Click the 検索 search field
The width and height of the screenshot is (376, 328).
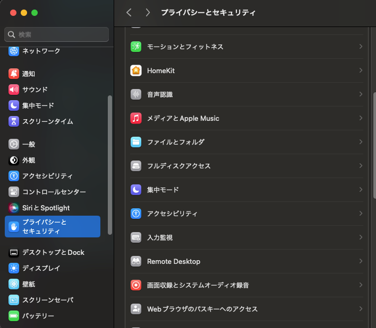pos(57,34)
